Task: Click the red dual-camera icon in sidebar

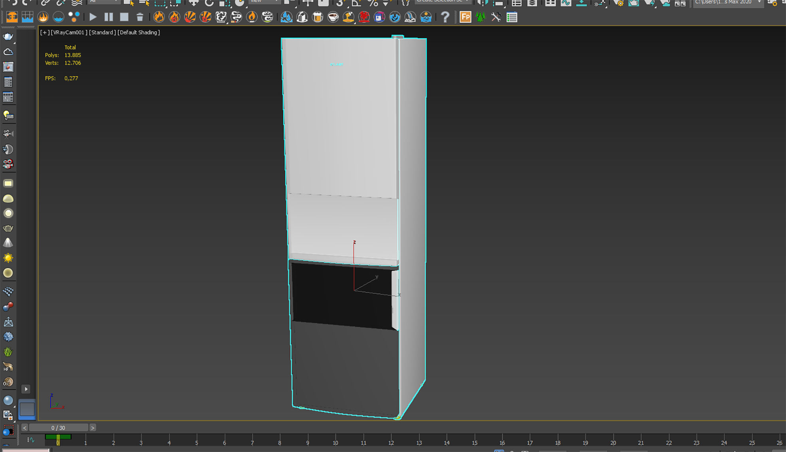Action: [x=8, y=164]
